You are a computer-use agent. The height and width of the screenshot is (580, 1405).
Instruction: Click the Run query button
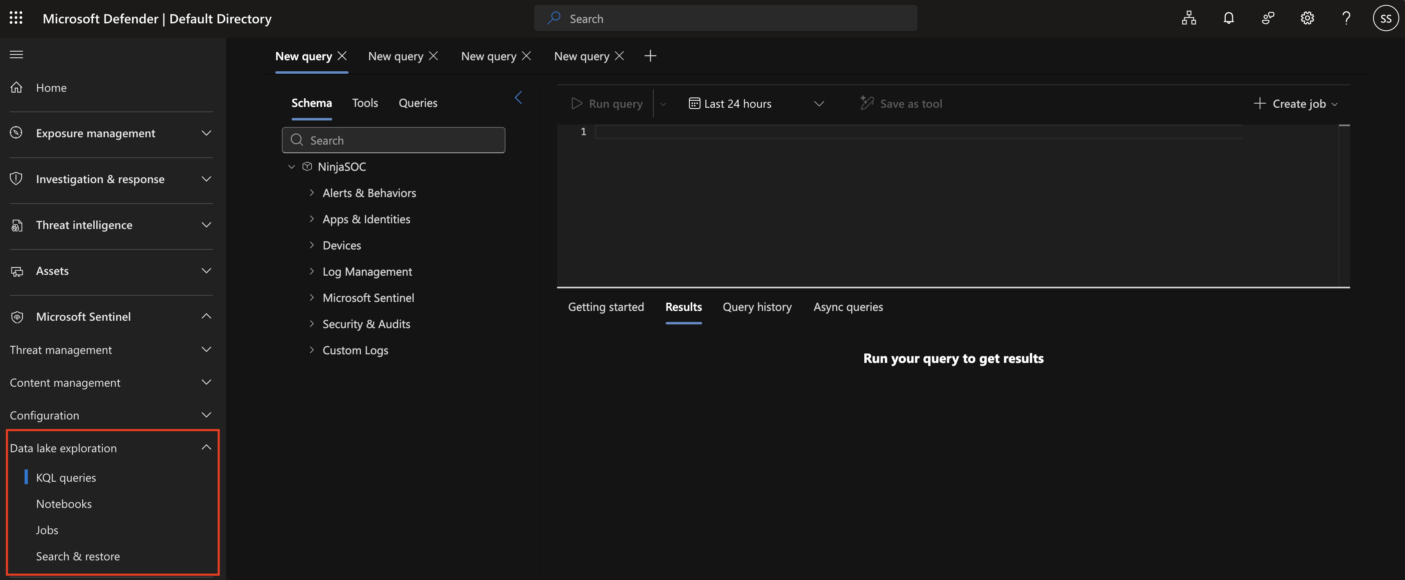click(607, 103)
